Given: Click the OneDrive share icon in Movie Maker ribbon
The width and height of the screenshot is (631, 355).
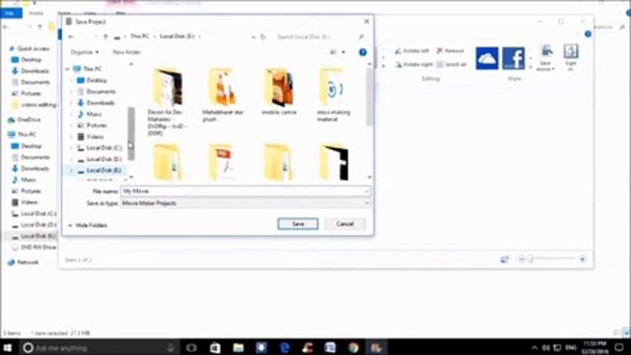Looking at the screenshot, I should click(x=487, y=58).
